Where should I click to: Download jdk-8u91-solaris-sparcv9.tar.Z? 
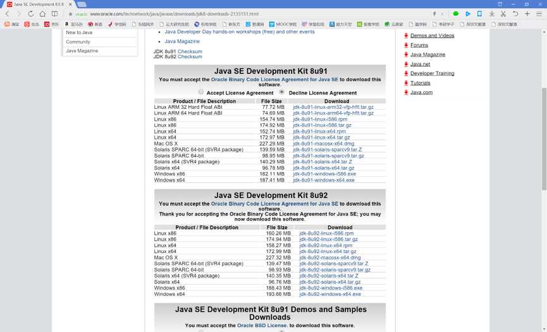tap(328, 150)
